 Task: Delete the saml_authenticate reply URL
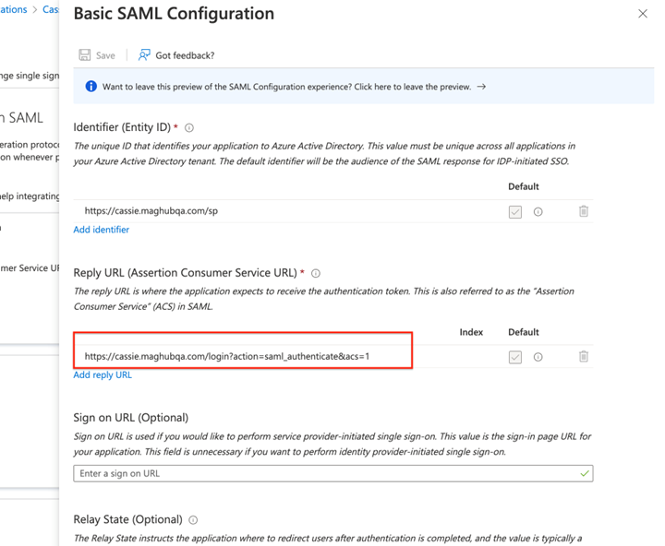click(x=584, y=357)
